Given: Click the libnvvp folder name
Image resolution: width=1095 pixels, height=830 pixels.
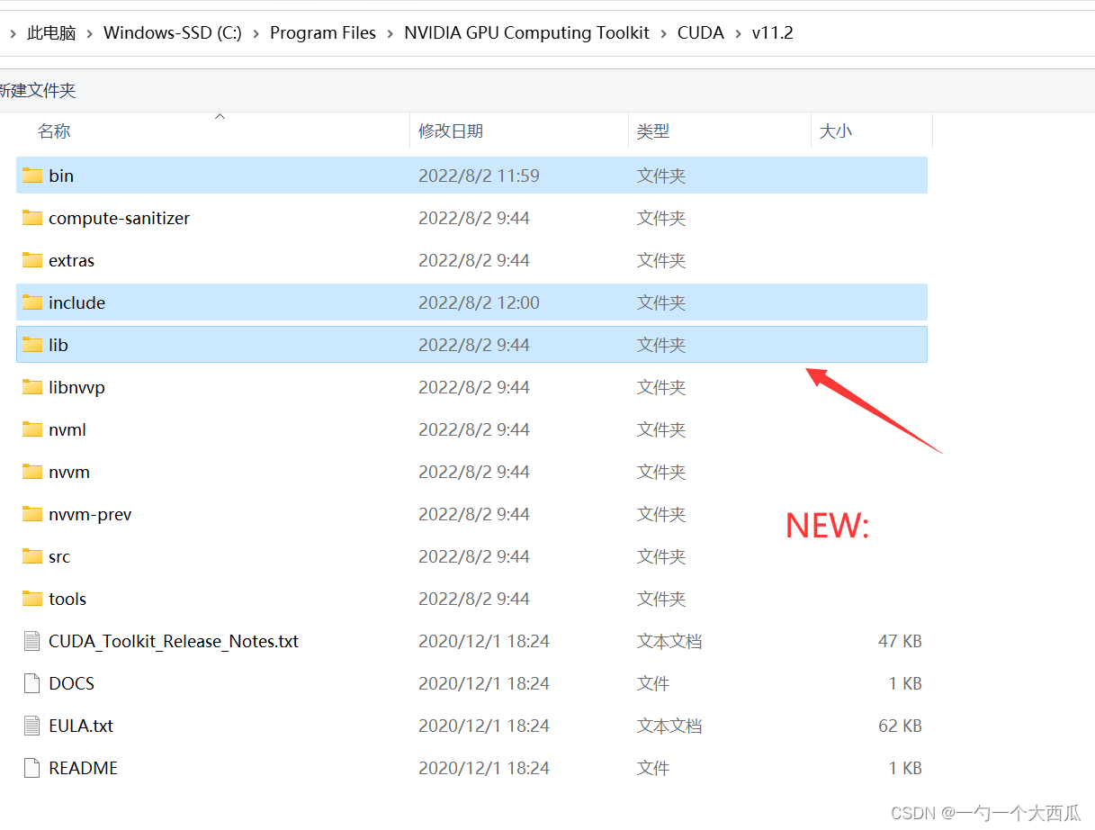Looking at the screenshot, I should pyautogui.click(x=77, y=387).
